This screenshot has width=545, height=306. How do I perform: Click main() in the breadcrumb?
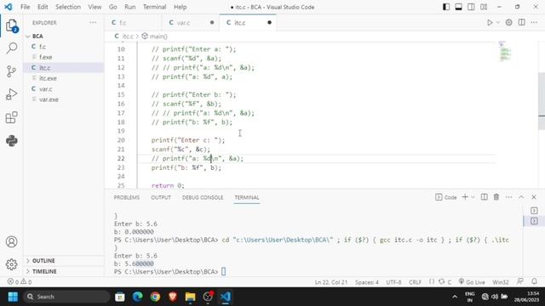(x=155, y=36)
